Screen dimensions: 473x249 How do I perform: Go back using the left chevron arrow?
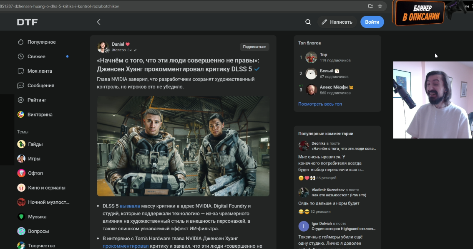(x=99, y=22)
